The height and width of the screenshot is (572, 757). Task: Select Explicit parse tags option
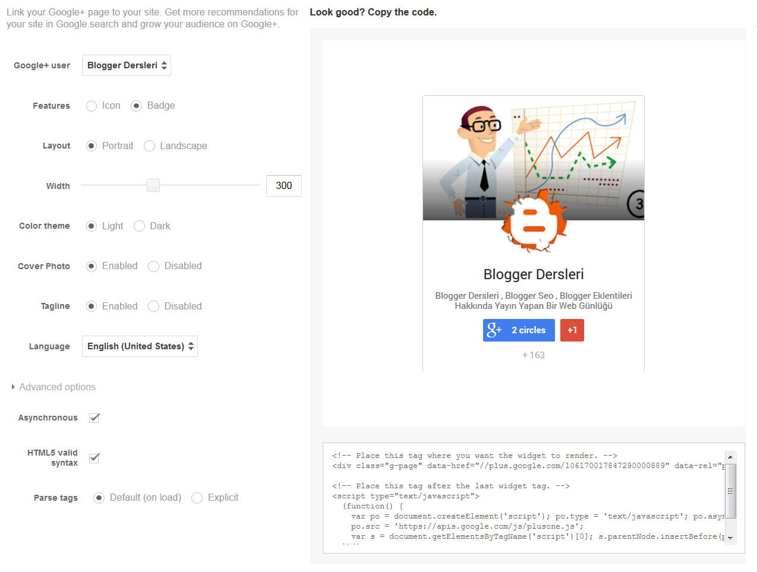197,498
